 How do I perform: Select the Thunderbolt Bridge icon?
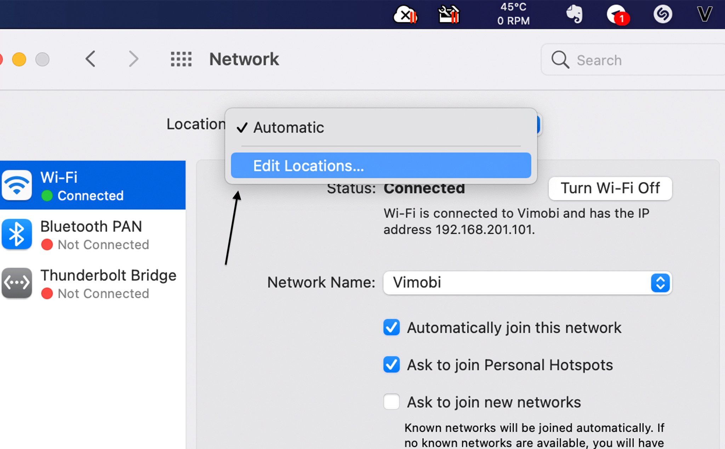(x=17, y=283)
